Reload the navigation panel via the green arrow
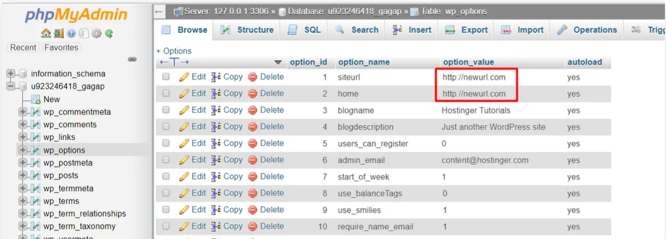This screenshot has height=239, width=666. coord(109,34)
